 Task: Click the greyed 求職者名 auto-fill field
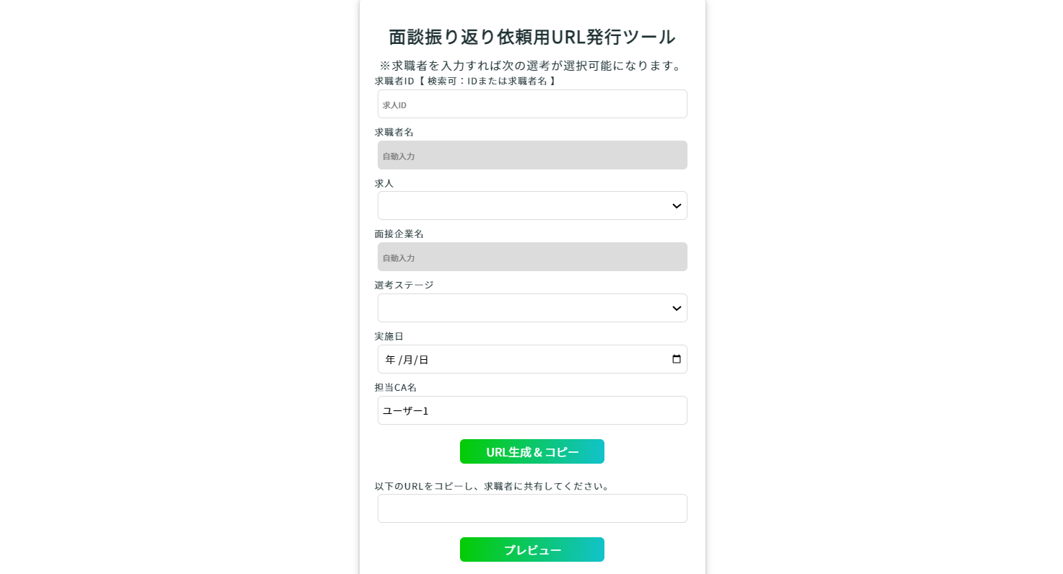click(x=532, y=155)
